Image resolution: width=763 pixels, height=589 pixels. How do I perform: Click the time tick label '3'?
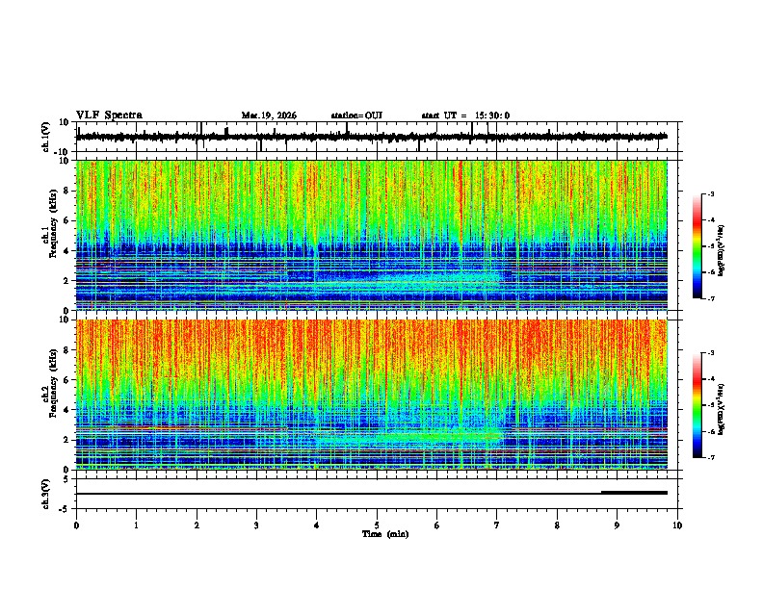click(x=256, y=525)
